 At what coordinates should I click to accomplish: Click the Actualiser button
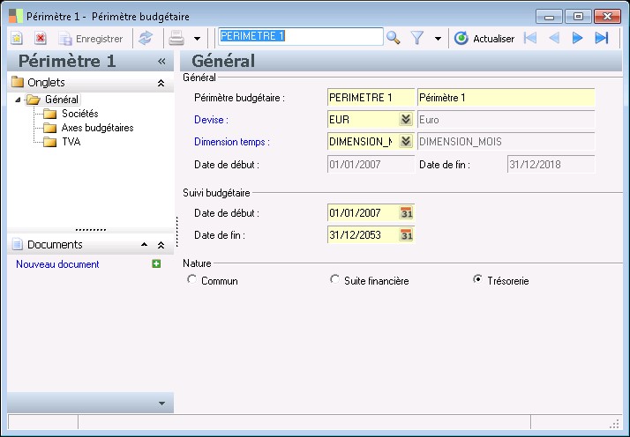point(484,39)
